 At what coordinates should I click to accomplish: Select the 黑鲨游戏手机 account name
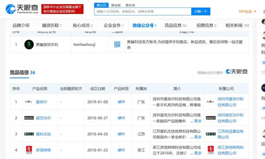click(47, 45)
